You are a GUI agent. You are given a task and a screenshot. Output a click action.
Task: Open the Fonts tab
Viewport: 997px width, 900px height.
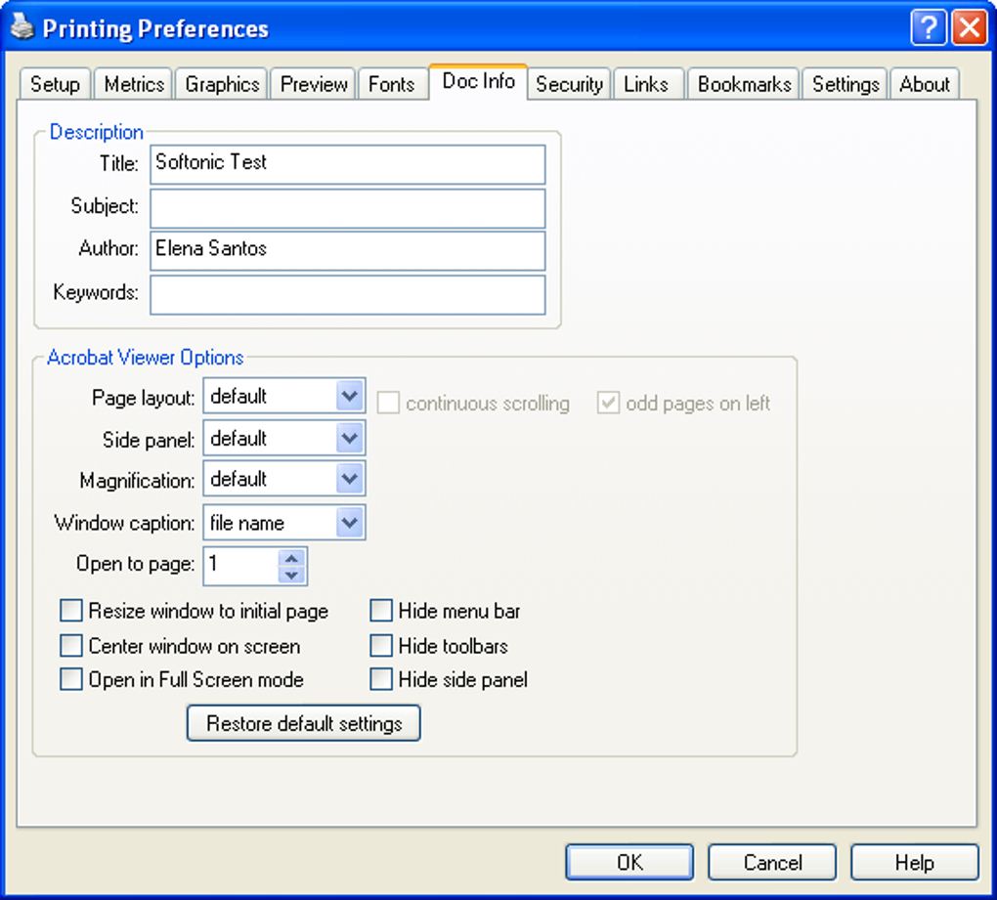pyautogui.click(x=391, y=84)
